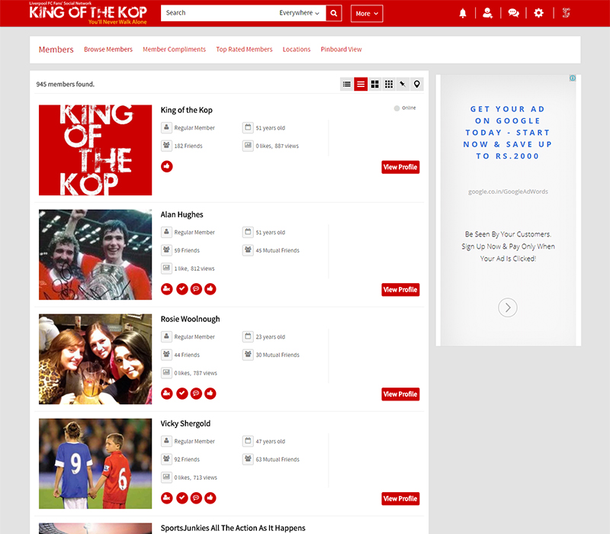This screenshot has width=610, height=534.
Task: Click the magnifier search button
Action: (334, 13)
